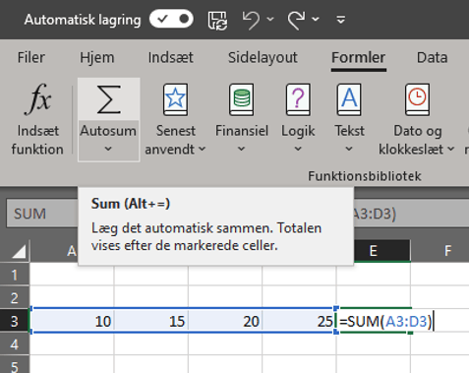Select the Formler tab
The height and width of the screenshot is (373, 469).
click(x=359, y=58)
